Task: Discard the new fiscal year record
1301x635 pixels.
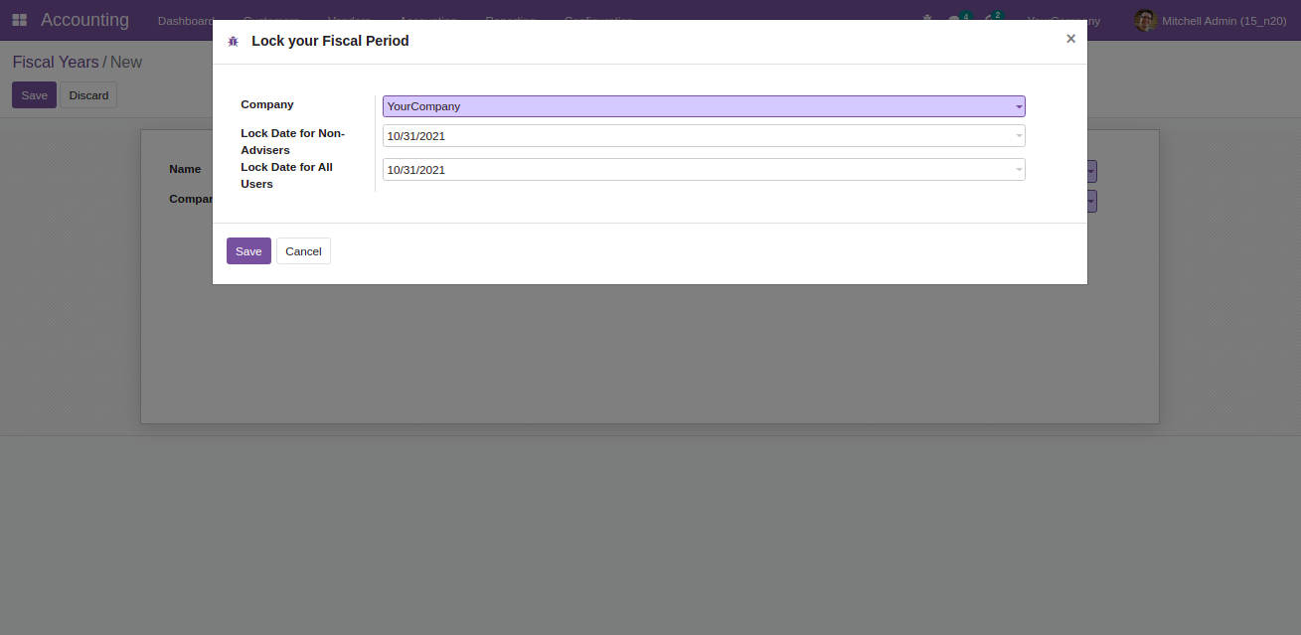Action: point(88,95)
